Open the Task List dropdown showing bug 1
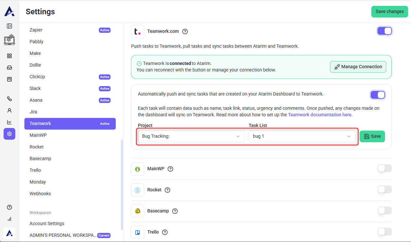 (x=302, y=136)
